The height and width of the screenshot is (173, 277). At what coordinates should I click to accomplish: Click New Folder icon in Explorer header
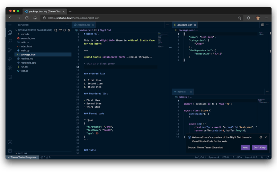tap(60, 30)
